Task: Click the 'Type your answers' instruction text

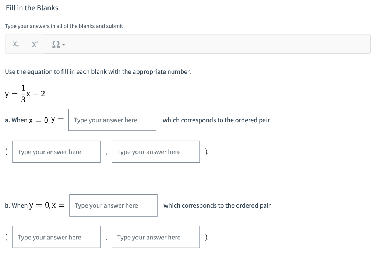Action: click(x=64, y=26)
